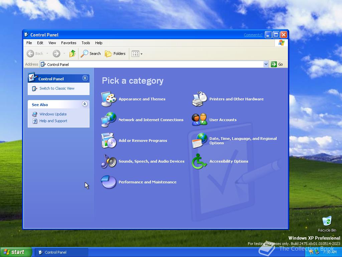
Task: Expand the Address bar dropdown
Action: 266,64
